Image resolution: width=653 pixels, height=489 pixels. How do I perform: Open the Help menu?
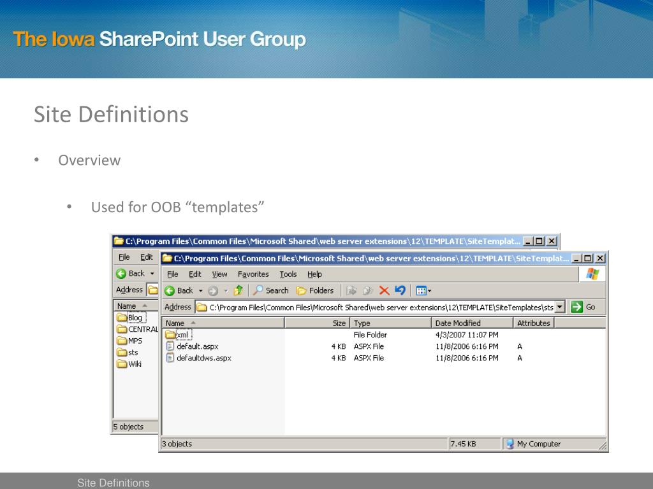click(x=314, y=274)
